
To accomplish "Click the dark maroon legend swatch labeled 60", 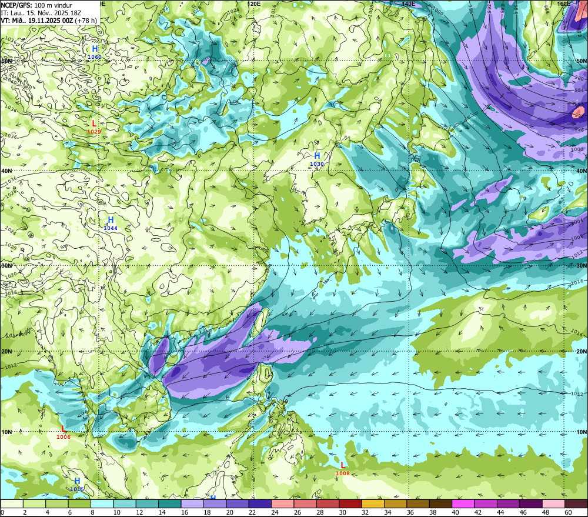I will click(576, 504).
